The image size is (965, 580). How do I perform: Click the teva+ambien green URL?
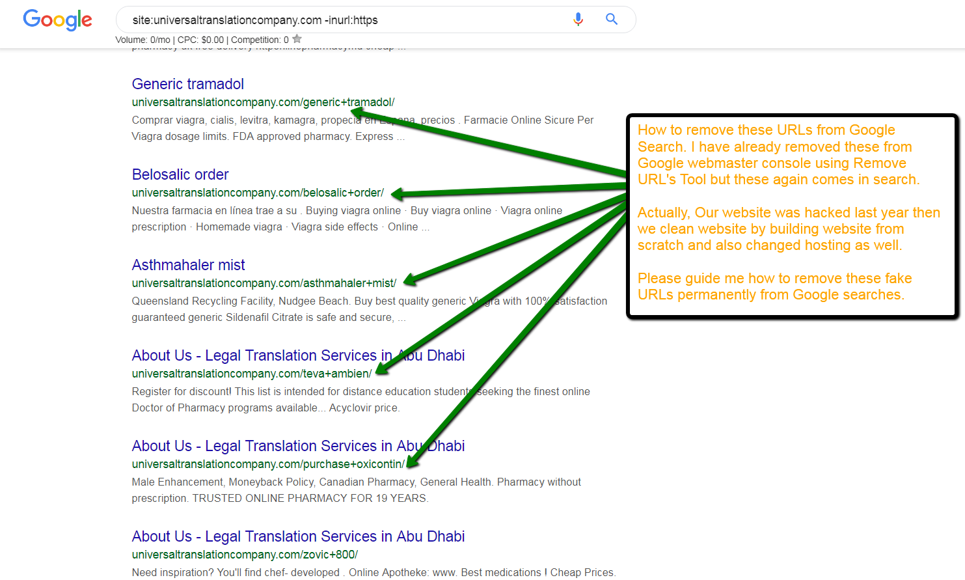tap(252, 374)
